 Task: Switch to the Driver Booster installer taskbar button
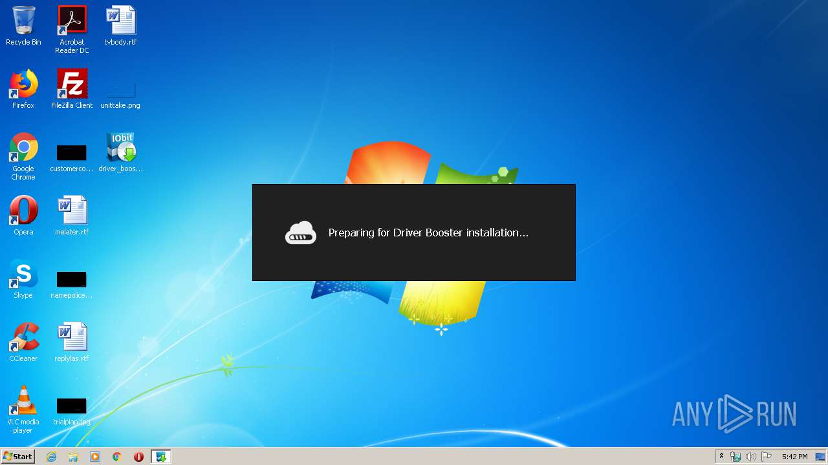160,457
